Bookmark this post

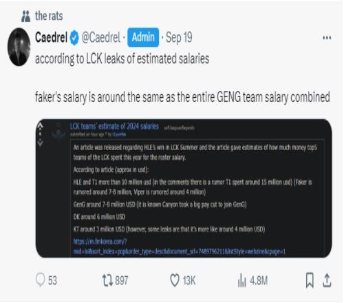pyautogui.click(x=310, y=280)
